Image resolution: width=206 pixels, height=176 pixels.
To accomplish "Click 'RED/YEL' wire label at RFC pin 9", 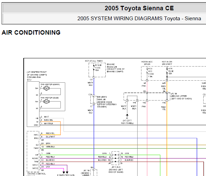I will [50, 133].
